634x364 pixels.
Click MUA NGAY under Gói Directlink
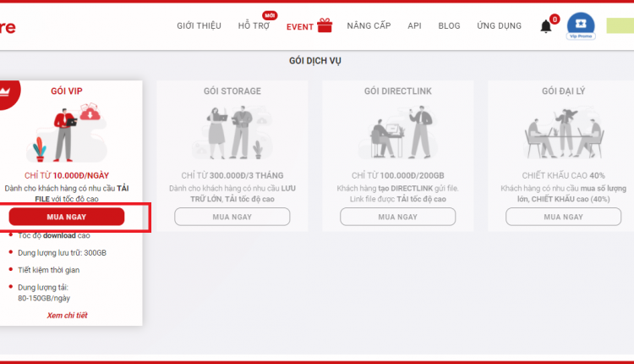click(x=398, y=217)
